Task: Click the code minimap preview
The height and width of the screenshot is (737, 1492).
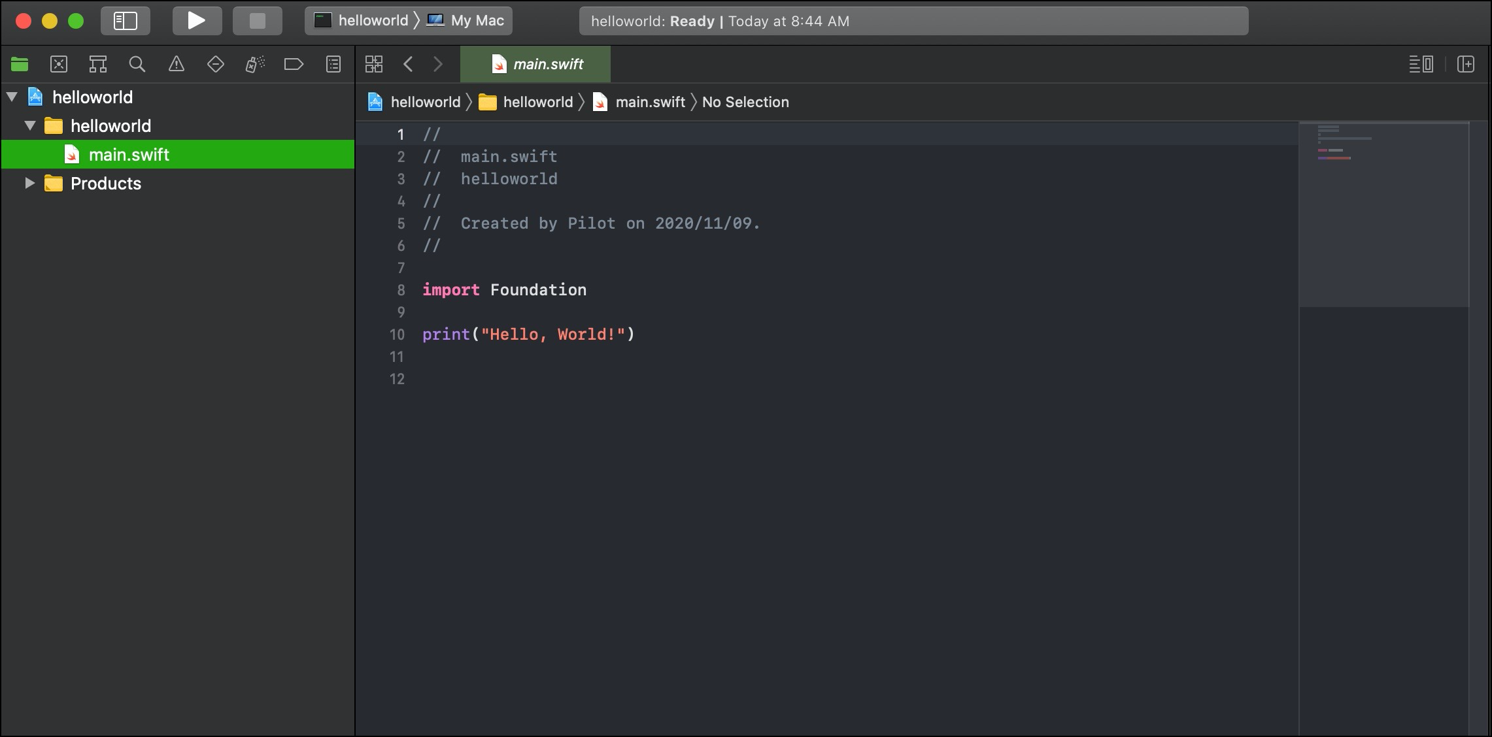Action: click(x=1383, y=214)
